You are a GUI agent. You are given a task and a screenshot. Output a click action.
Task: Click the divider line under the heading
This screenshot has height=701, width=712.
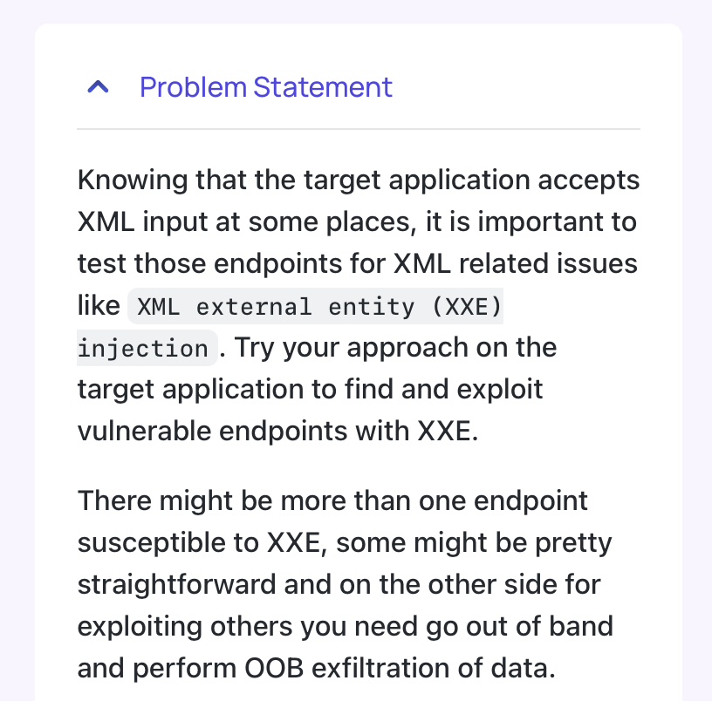click(359, 129)
